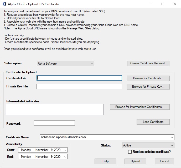Click inside the Intermediate Certificates list box
This screenshot has height=168, width=181.
pyautogui.click(x=55, y=109)
